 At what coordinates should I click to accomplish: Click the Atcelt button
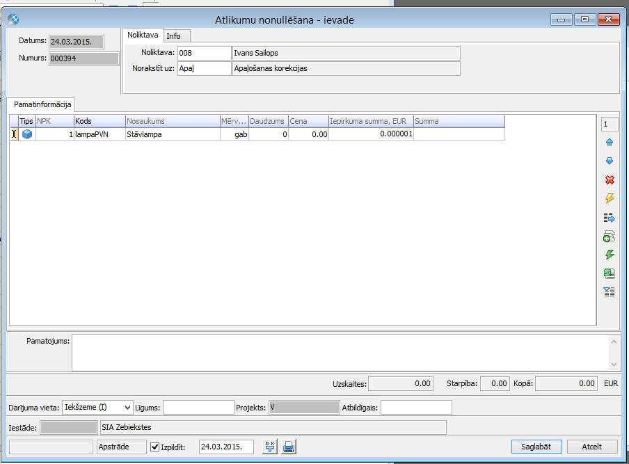click(591, 447)
